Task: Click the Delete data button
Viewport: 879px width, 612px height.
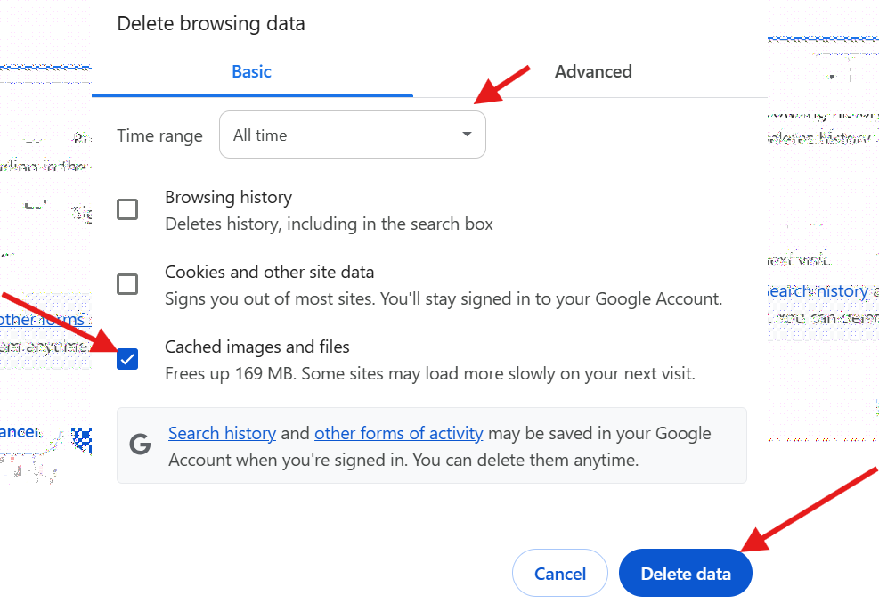Action: [685, 573]
